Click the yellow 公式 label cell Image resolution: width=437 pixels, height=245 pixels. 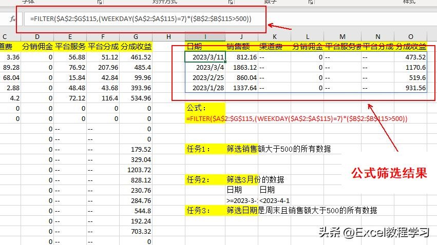[x=205, y=108]
